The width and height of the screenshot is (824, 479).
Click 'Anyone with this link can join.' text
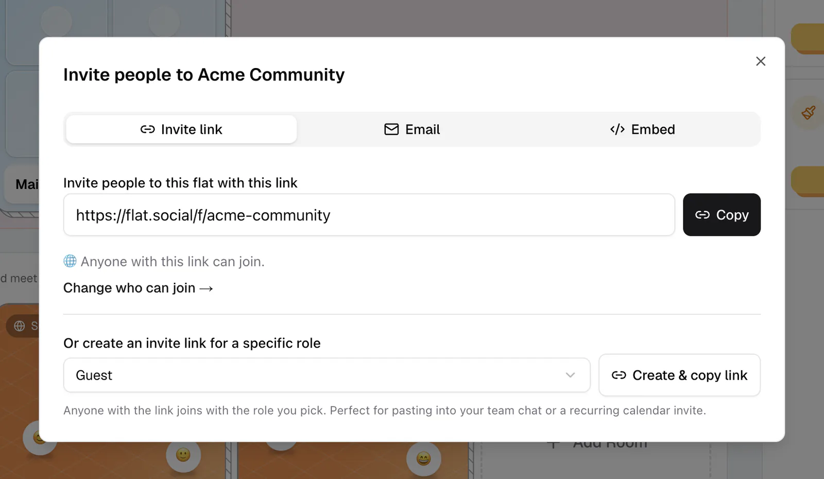click(173, 262)
